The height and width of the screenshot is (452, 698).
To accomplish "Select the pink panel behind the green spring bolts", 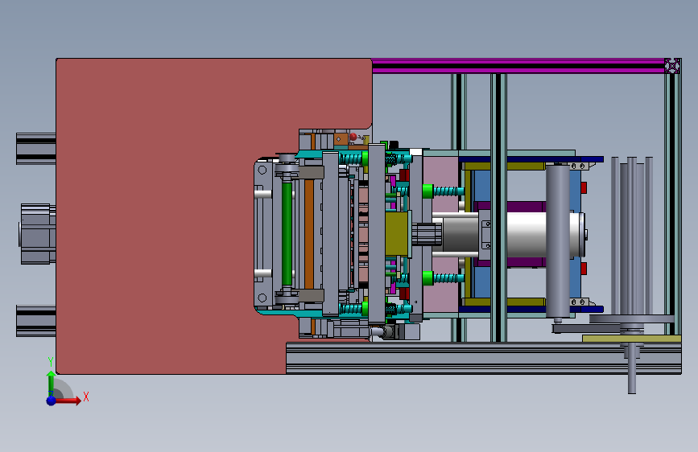I will pos(440,234).
